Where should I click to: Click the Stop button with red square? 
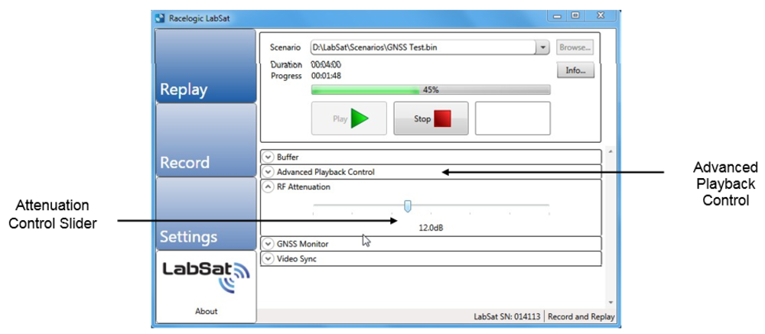click(431, 118)
